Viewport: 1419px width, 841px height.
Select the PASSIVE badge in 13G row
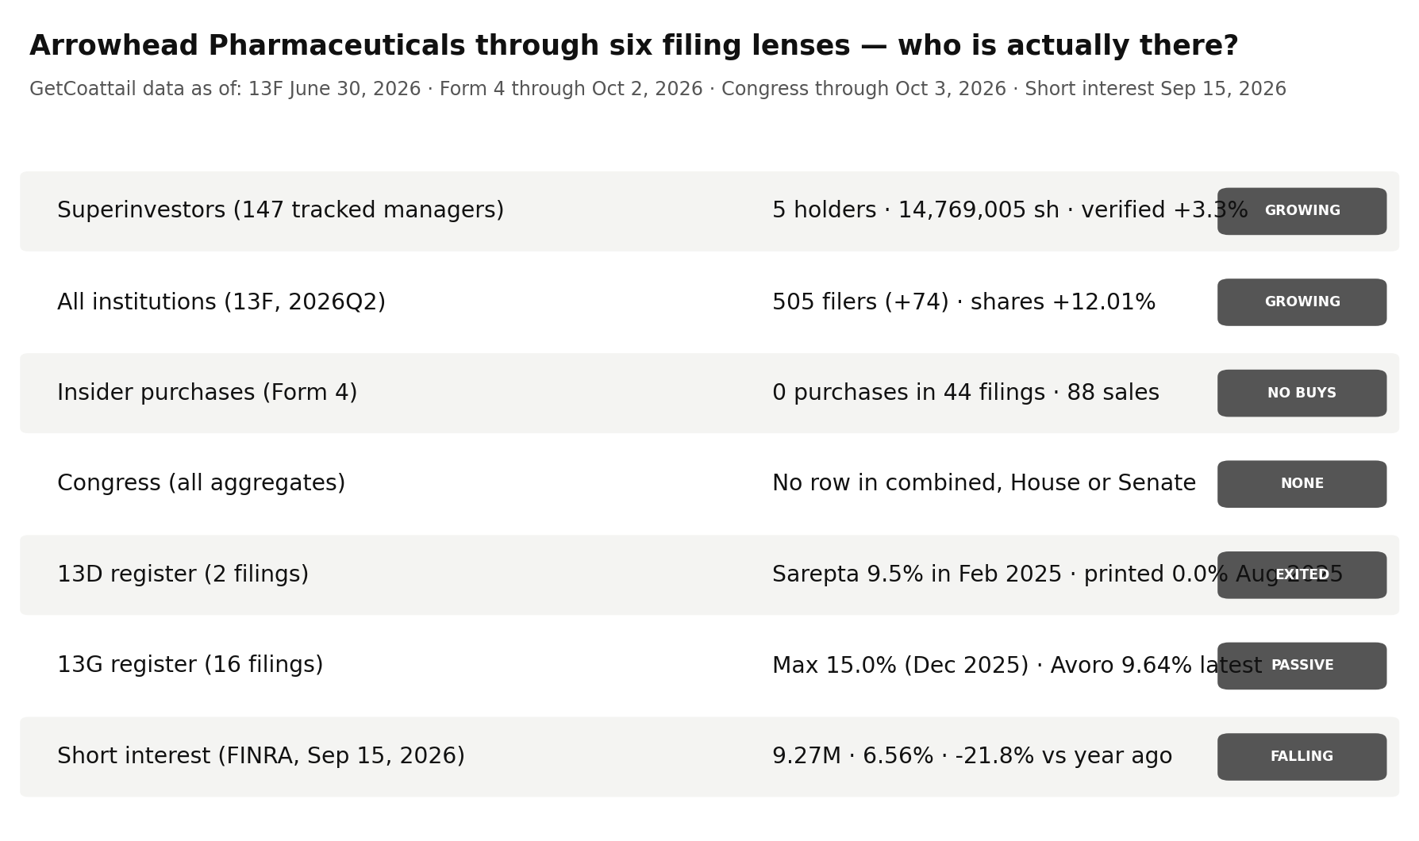(1302, 666)
